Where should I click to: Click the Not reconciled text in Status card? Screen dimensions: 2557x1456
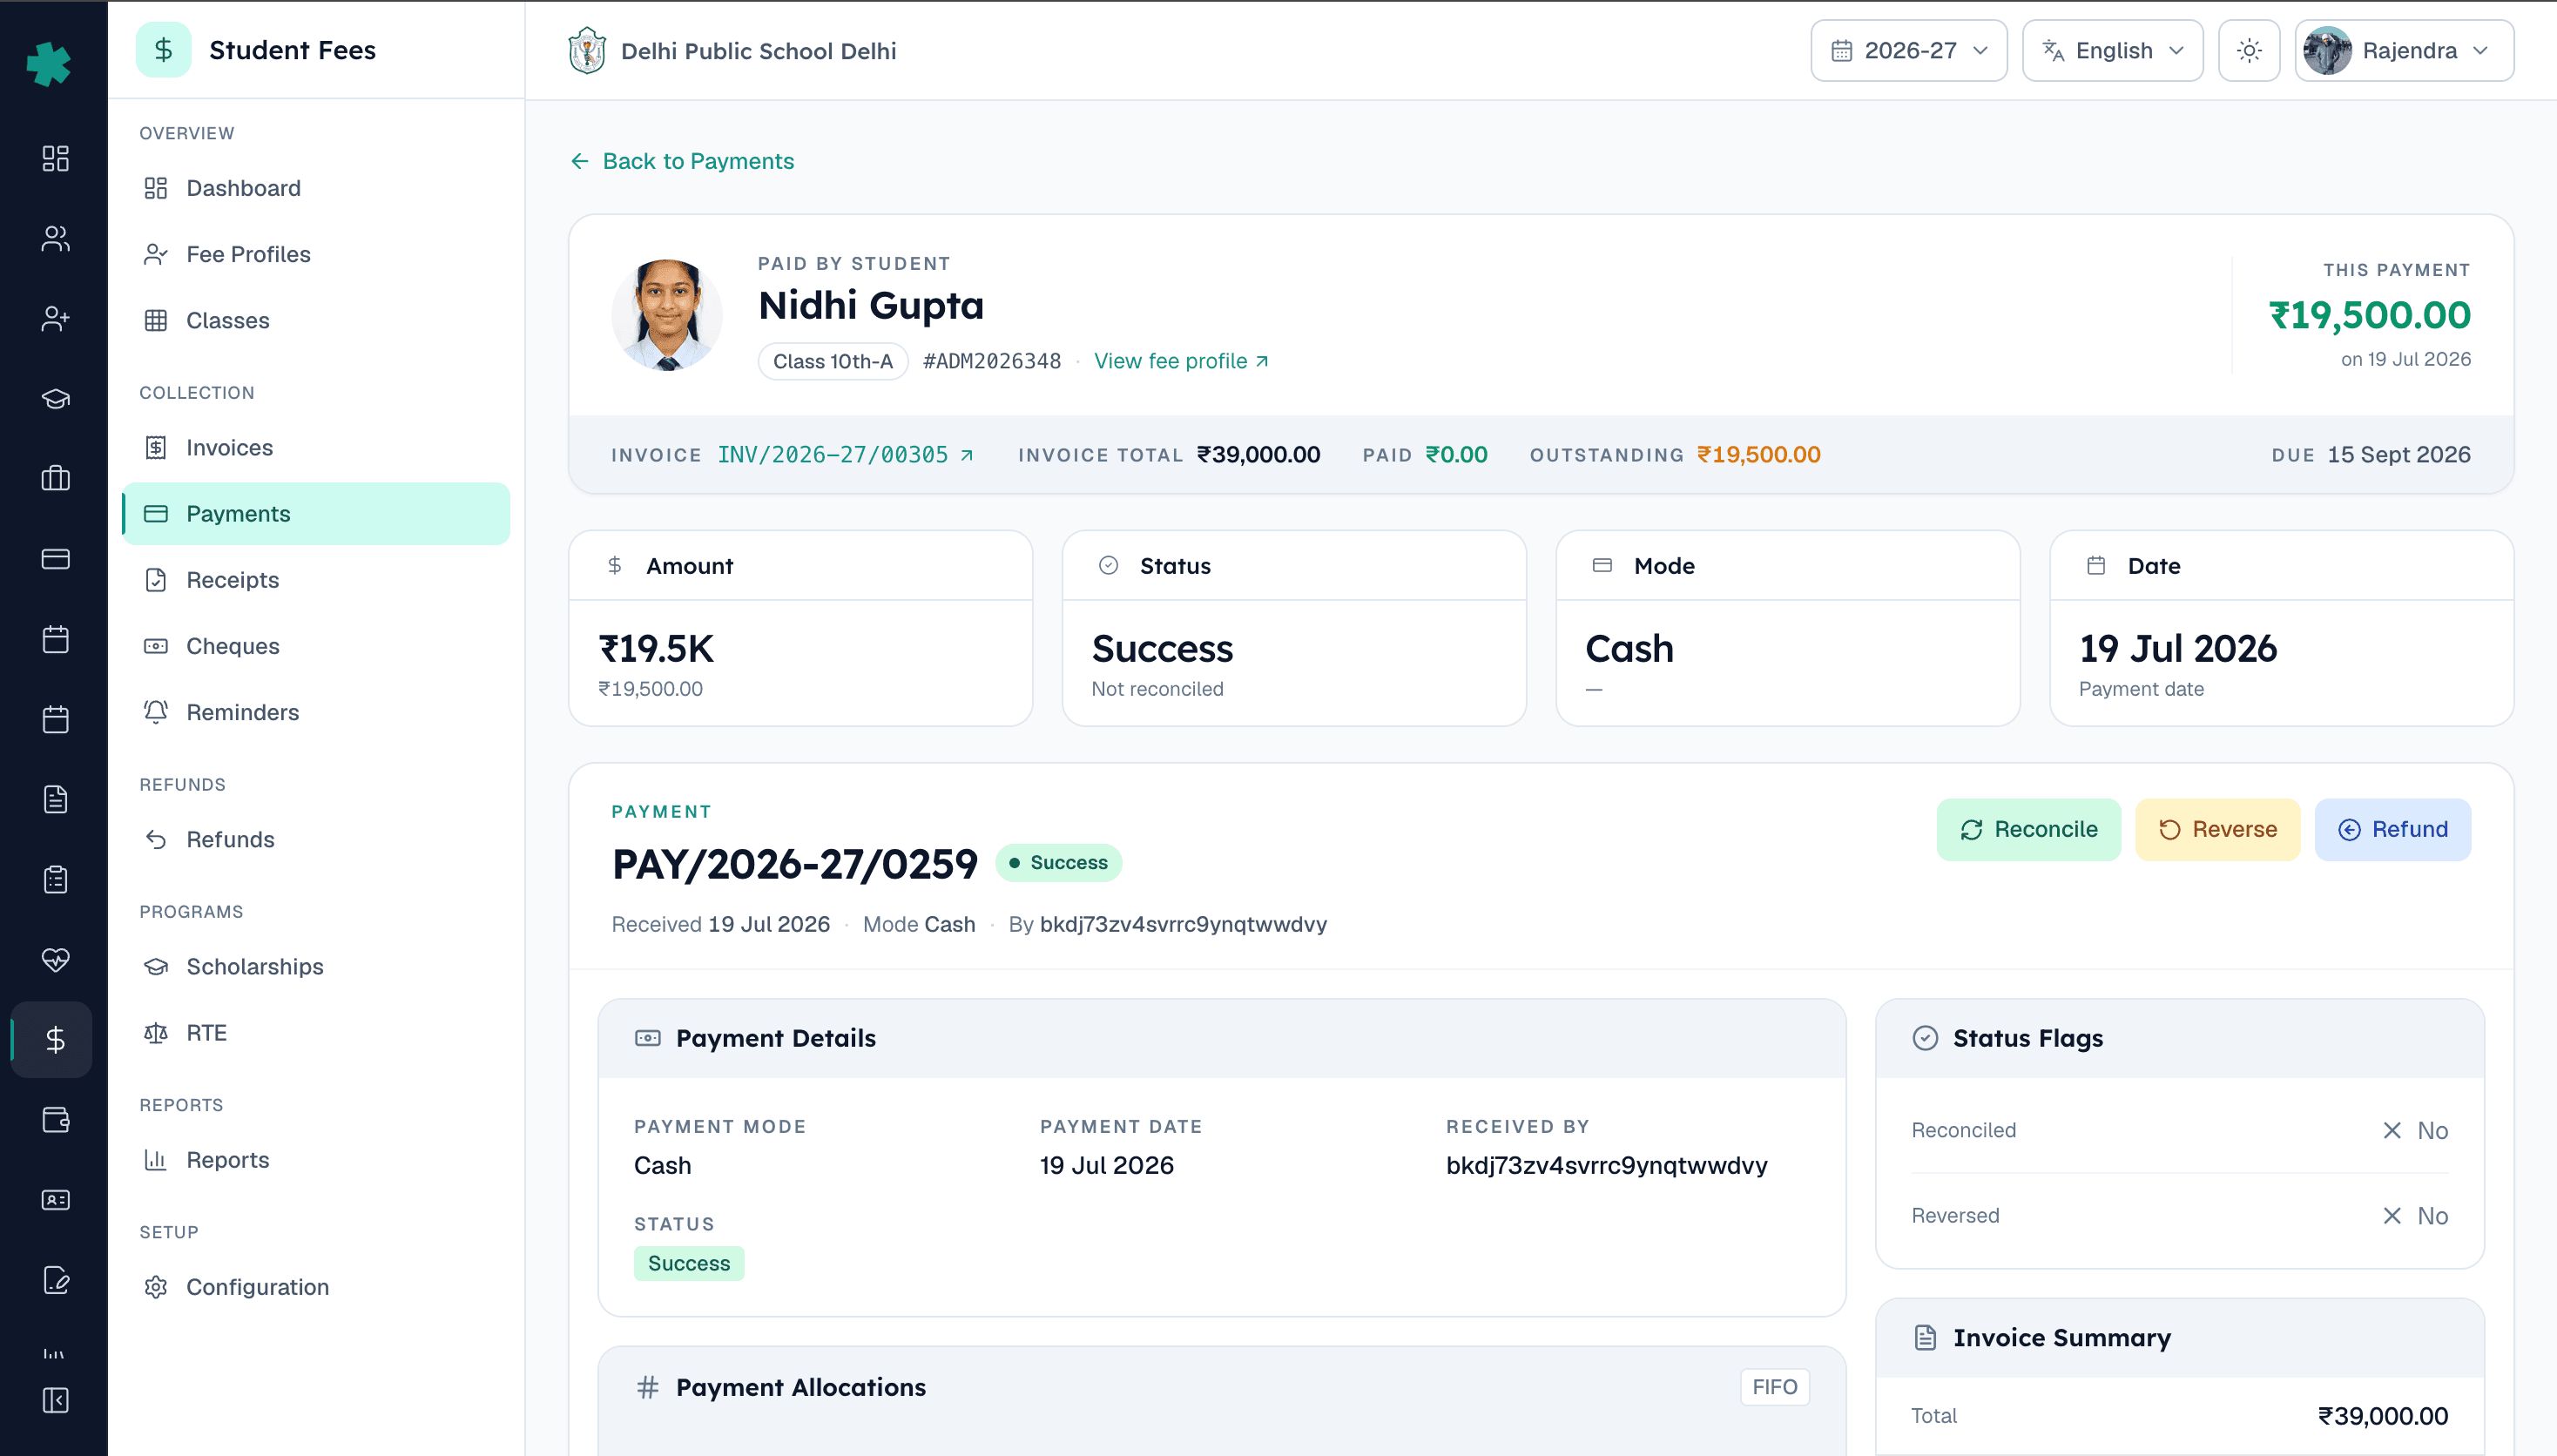click(1157, 689)
